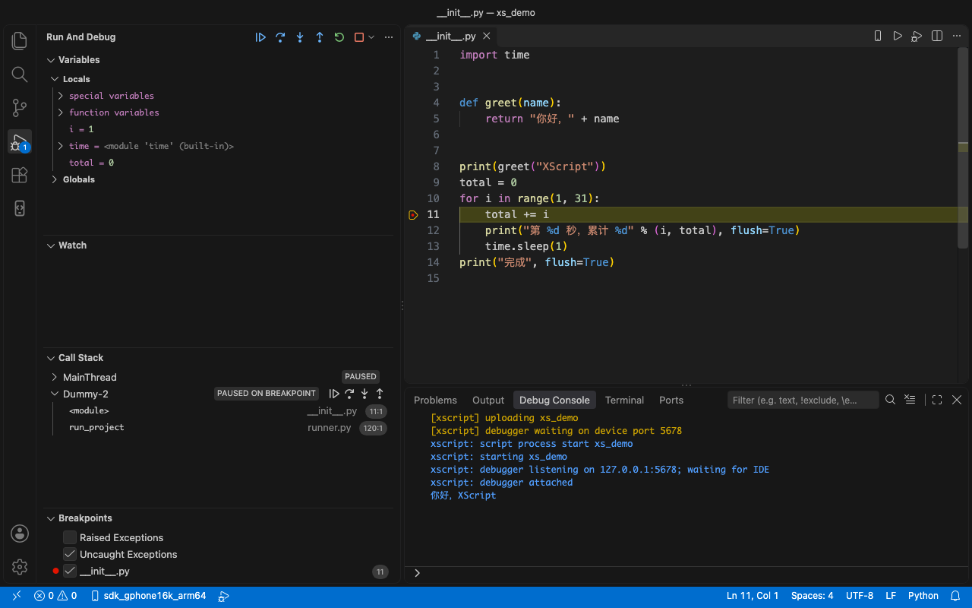Viewport: 972px width, 608px height.
Task: Open the Explorer view in the activity bar
Action: pyautogui.click(x=20, y=41)
